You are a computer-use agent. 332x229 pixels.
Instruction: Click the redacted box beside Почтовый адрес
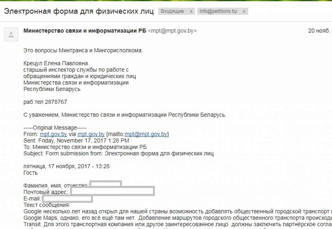click(x=113, y=191)
